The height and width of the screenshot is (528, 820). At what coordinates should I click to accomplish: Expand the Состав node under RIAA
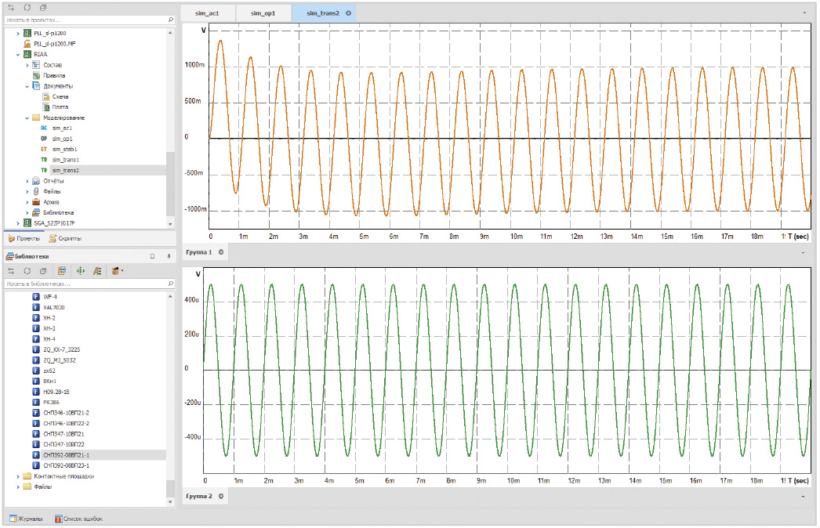27,64
